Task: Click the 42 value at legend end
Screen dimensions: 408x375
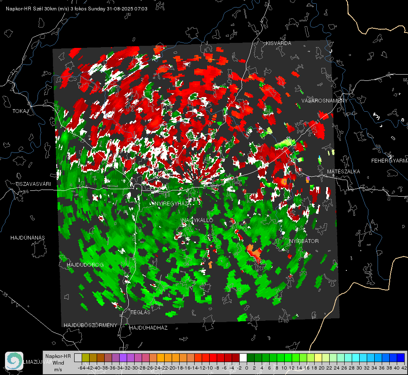Action: coord(404,368)
